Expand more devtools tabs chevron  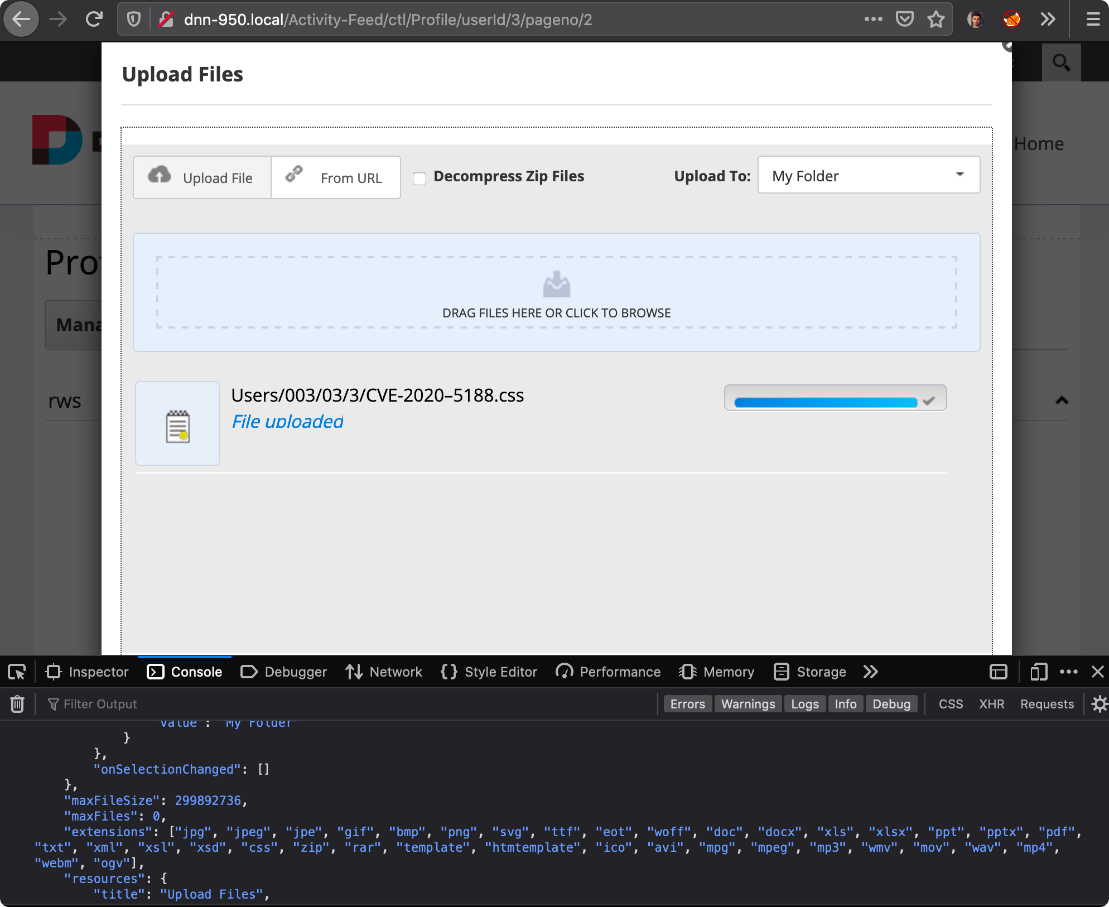tap(870, 672)
